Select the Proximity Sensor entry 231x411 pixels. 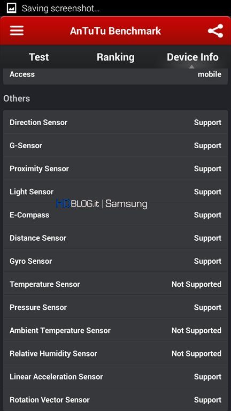[115, 169]
